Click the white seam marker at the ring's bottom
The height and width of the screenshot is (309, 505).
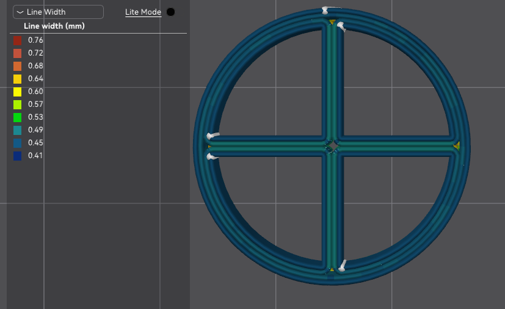(x=342, y=265)
